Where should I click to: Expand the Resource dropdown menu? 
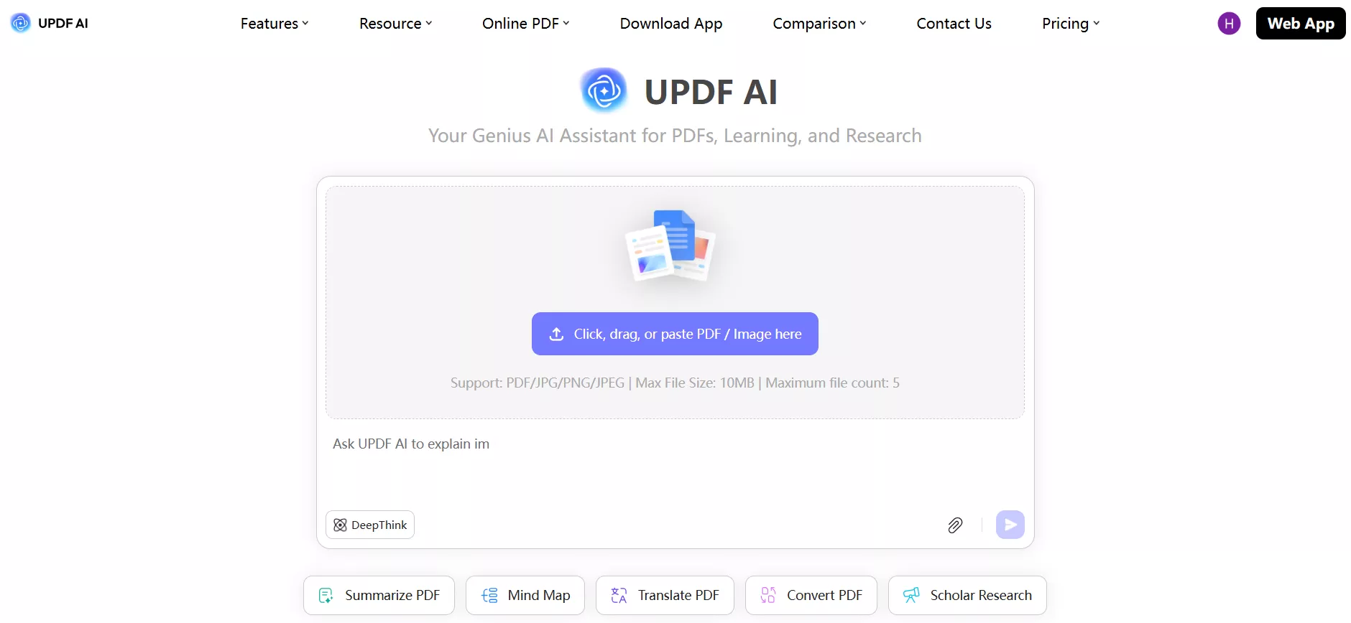click(396, 24)
